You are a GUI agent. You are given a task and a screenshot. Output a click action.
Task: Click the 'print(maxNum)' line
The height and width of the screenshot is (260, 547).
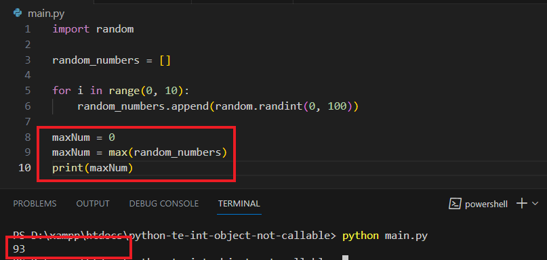coord(93,168)
